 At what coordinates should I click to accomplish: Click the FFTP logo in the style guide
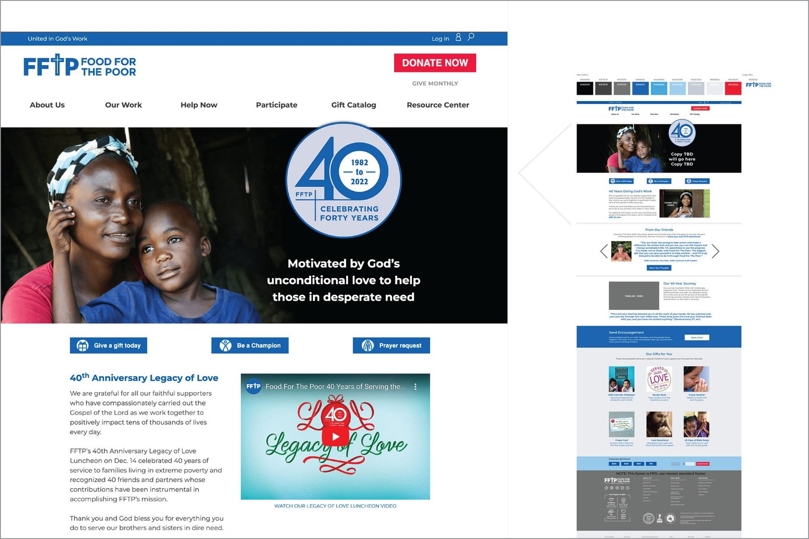click(x=759, y=85)
